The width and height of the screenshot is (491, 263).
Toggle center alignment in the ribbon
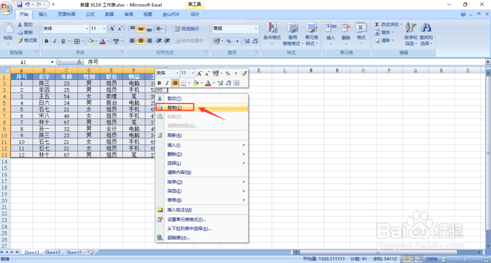(x=141, y=41)
